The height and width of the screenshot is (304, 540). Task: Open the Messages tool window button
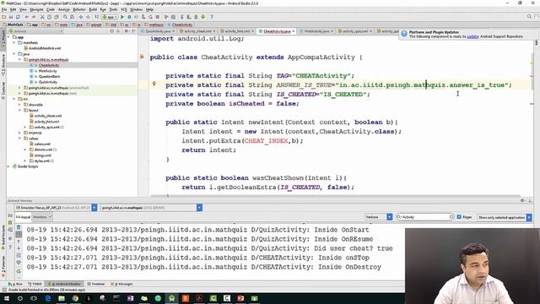[121, 284]
